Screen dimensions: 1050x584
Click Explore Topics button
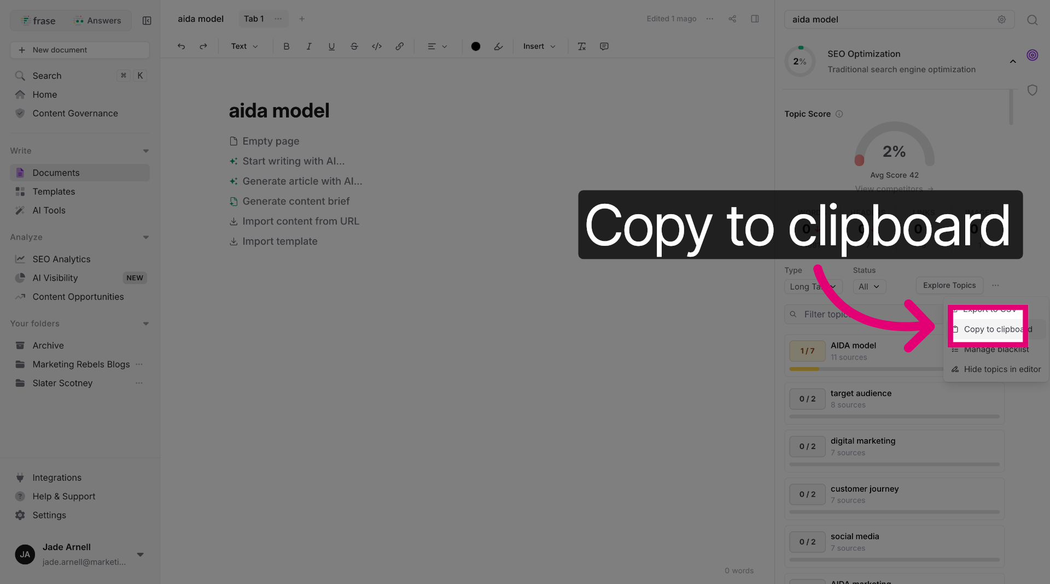949,285
